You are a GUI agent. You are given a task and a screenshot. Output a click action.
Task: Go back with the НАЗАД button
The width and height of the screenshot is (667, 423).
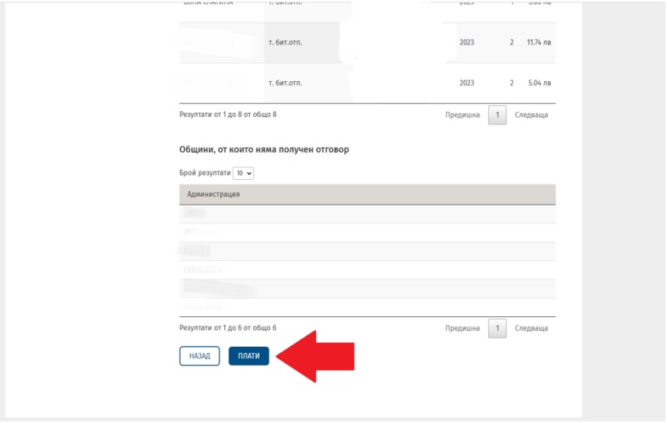point(199,356)
